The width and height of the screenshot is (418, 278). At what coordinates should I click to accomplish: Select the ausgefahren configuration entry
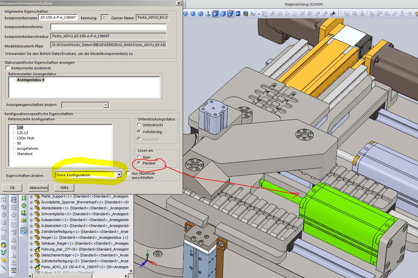click(x=27, y=148)
